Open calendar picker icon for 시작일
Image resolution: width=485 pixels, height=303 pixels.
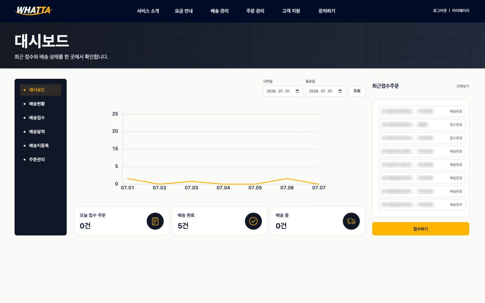tap(297, 91)
